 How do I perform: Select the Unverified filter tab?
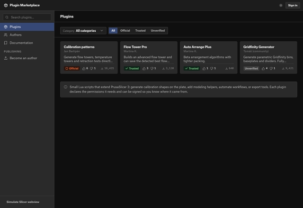pyautogui.click(x=158, y=30)
